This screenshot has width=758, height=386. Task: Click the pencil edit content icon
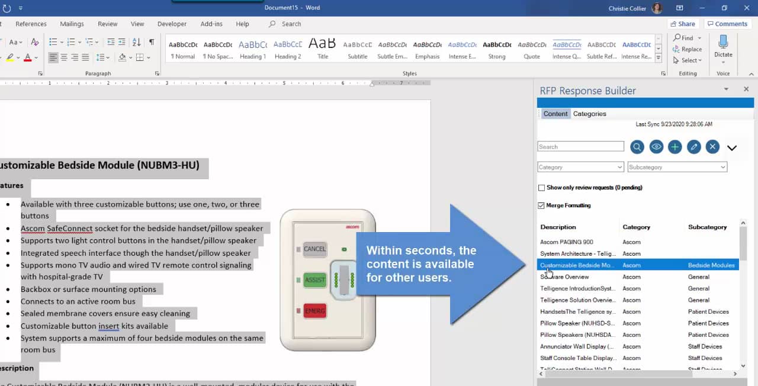point(694,147)
